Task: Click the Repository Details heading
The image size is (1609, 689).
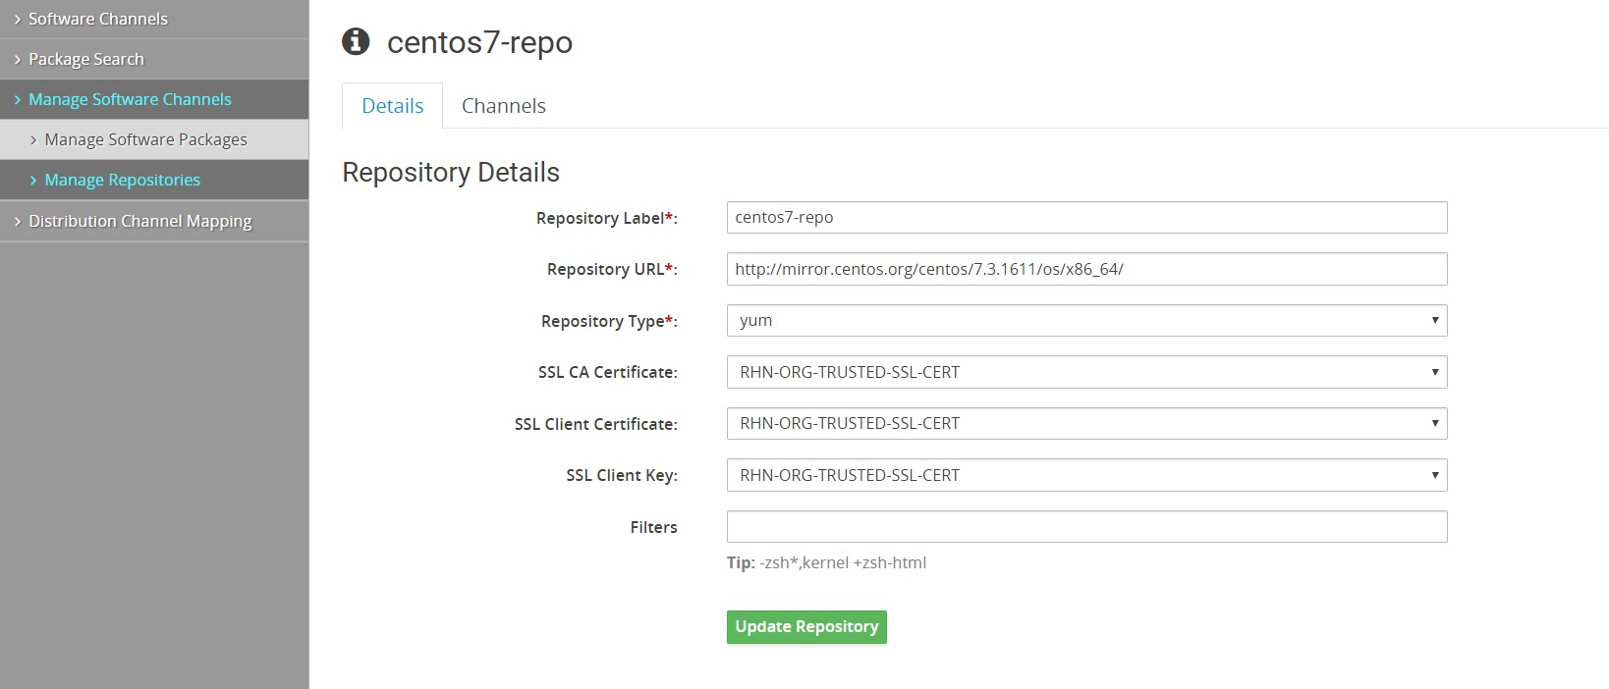Action: [451, 172]
